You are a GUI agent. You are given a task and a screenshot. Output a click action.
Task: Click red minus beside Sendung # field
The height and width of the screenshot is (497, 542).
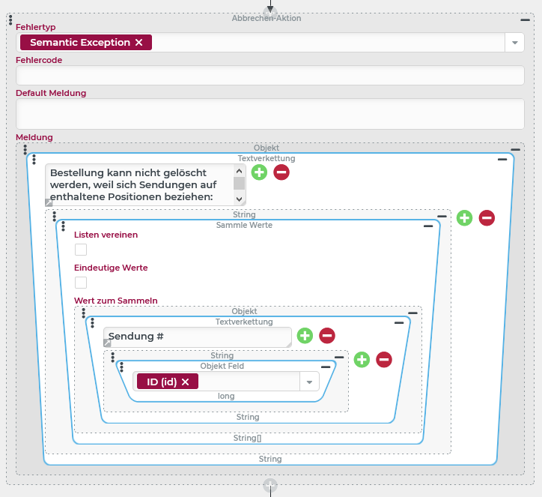[327, 336]
